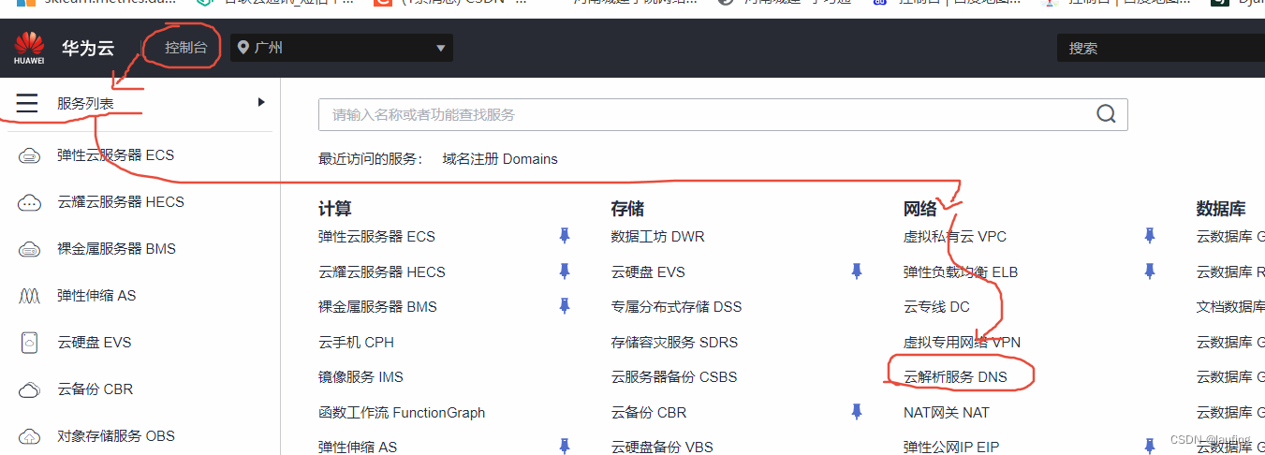Toggle pin for 虚拟私有云 VPC
Image resolution: width=1265 pixels, height=455 pixels.
[1150, 236]
